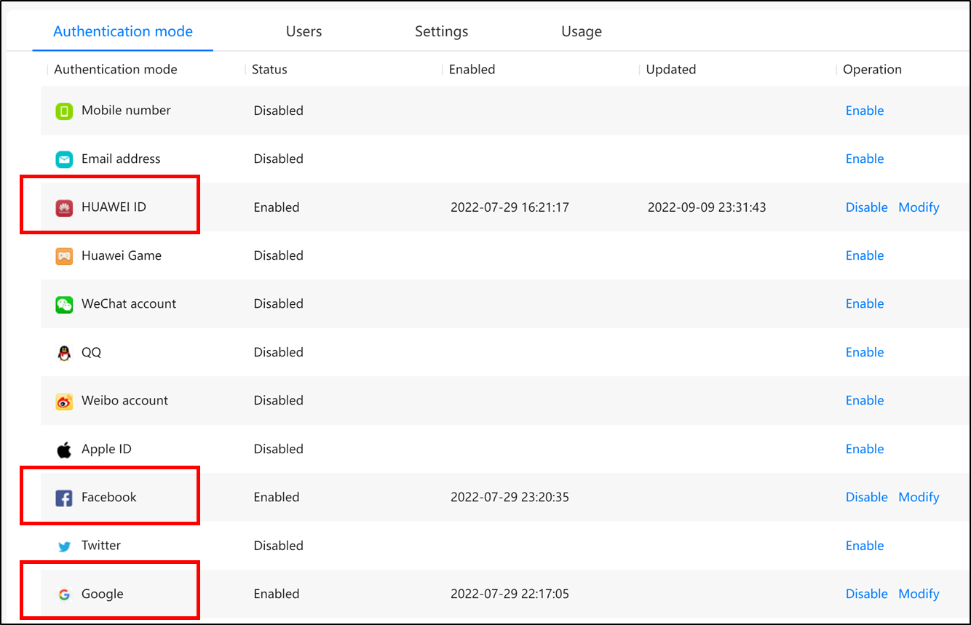Click the Operation column header

(872, 70)
